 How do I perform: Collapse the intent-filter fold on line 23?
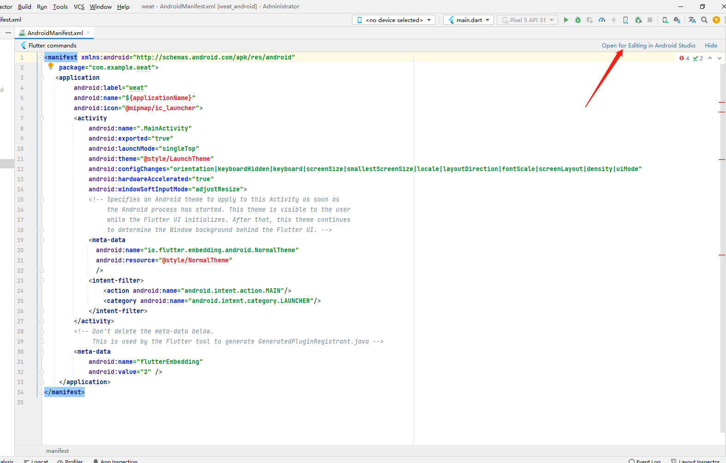coord(42,280)
